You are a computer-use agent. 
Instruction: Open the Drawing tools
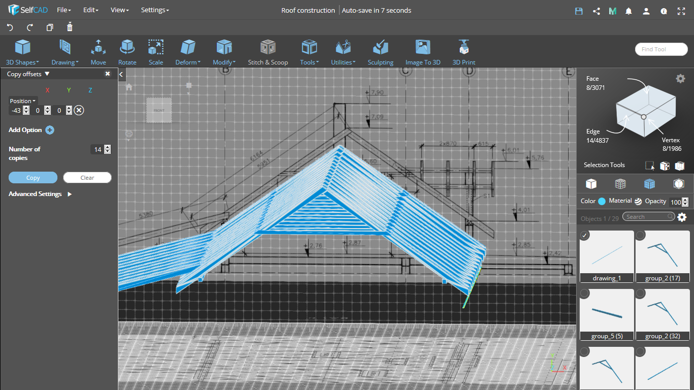[65, 52]
